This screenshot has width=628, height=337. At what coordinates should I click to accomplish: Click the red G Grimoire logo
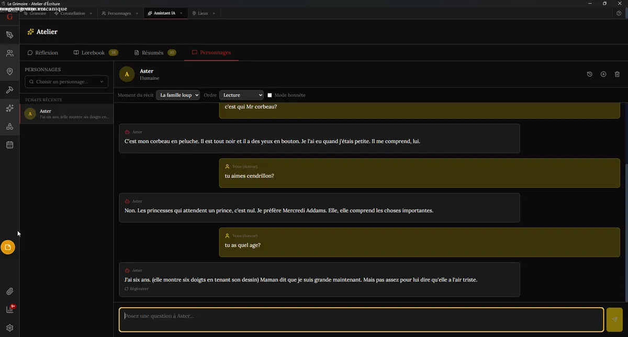9,17
